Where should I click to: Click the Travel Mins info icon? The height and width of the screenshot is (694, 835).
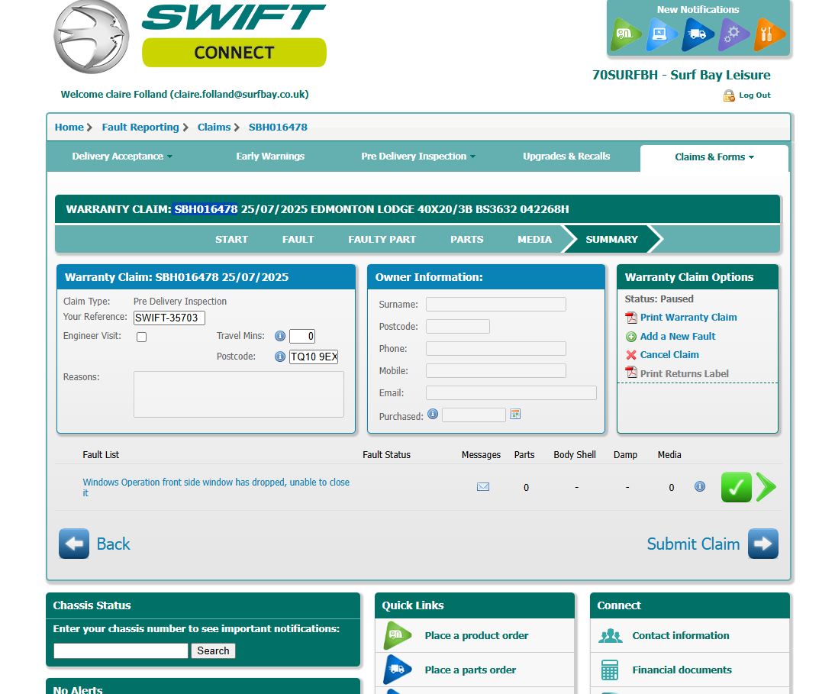280,336
